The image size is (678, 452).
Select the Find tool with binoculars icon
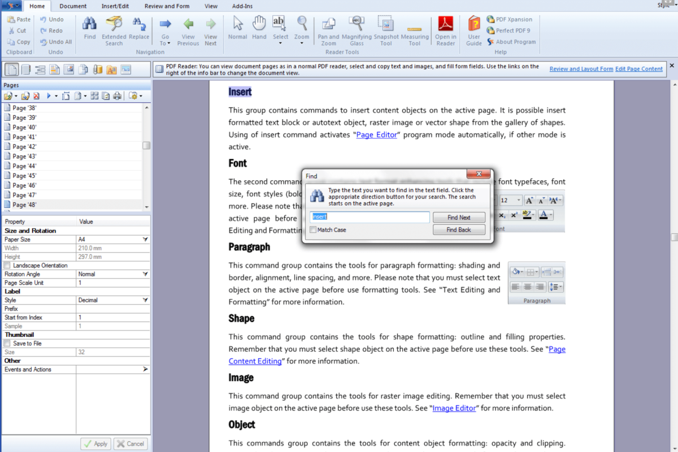(x=89, y=28)
